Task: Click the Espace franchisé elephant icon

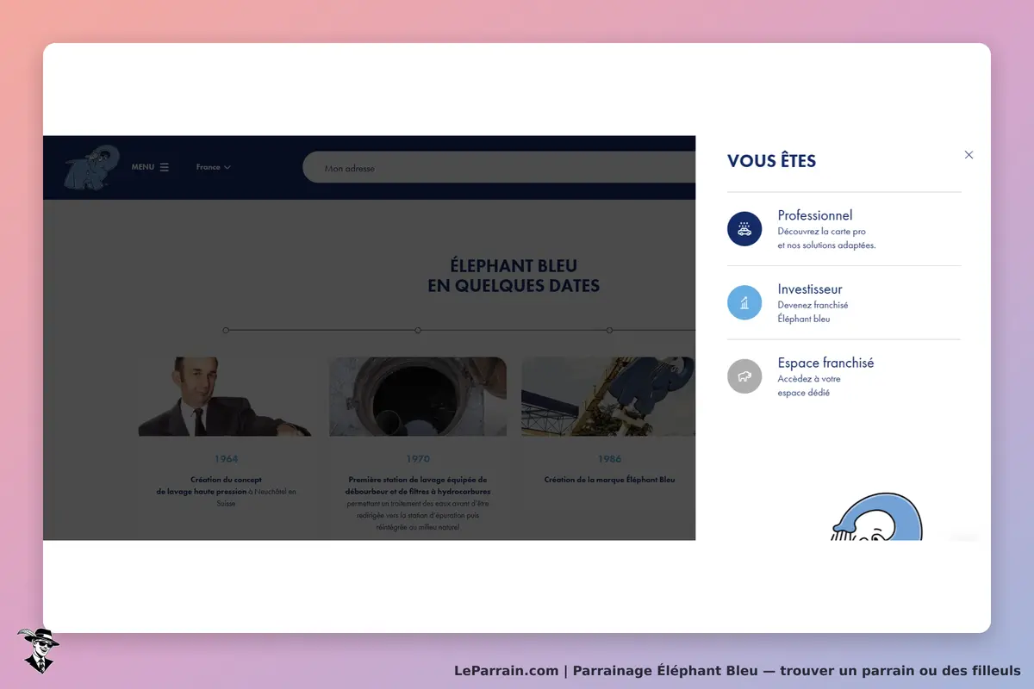Action: pyautogui.click(x=744, y=376)
